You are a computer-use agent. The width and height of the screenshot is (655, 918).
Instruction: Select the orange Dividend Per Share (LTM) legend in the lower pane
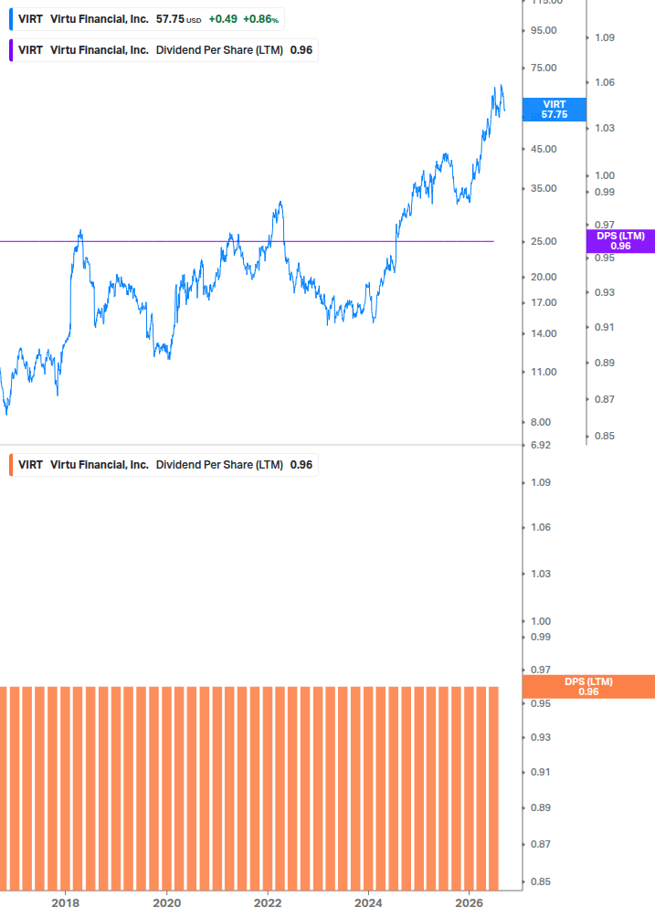coord(164,465)
